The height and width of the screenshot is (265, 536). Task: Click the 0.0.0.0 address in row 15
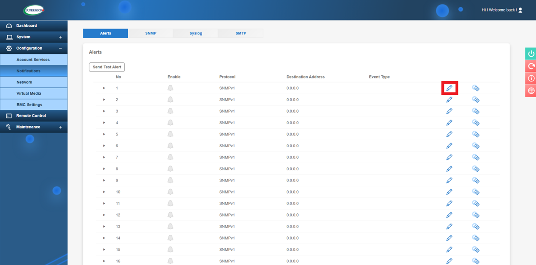pos(293,249)
